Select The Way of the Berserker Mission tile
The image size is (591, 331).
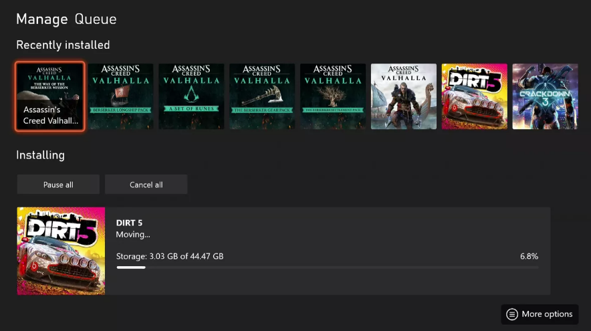click(x=49, y=96)
